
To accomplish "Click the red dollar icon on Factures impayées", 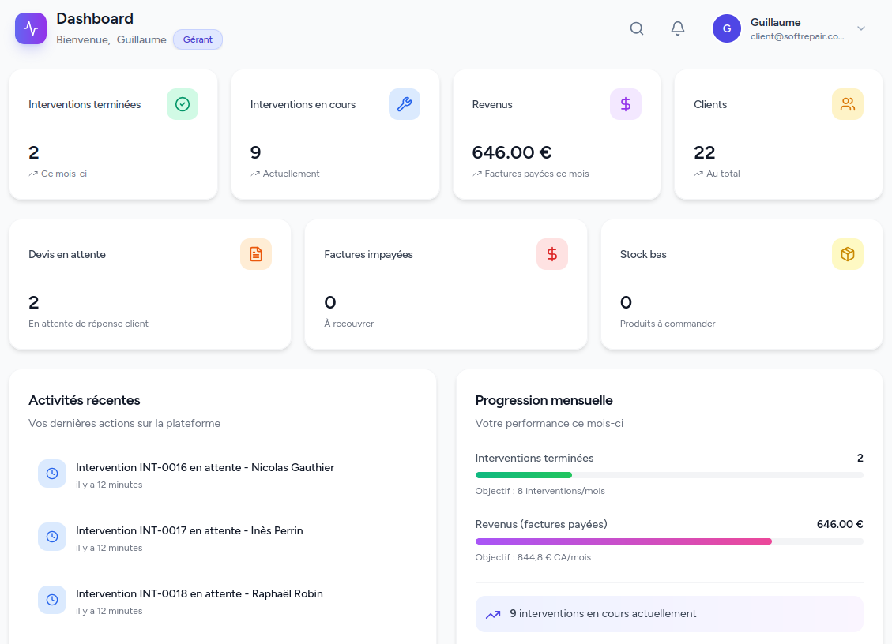I will pos(552,254).
